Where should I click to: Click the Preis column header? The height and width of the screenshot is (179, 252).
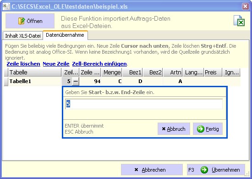213,73
